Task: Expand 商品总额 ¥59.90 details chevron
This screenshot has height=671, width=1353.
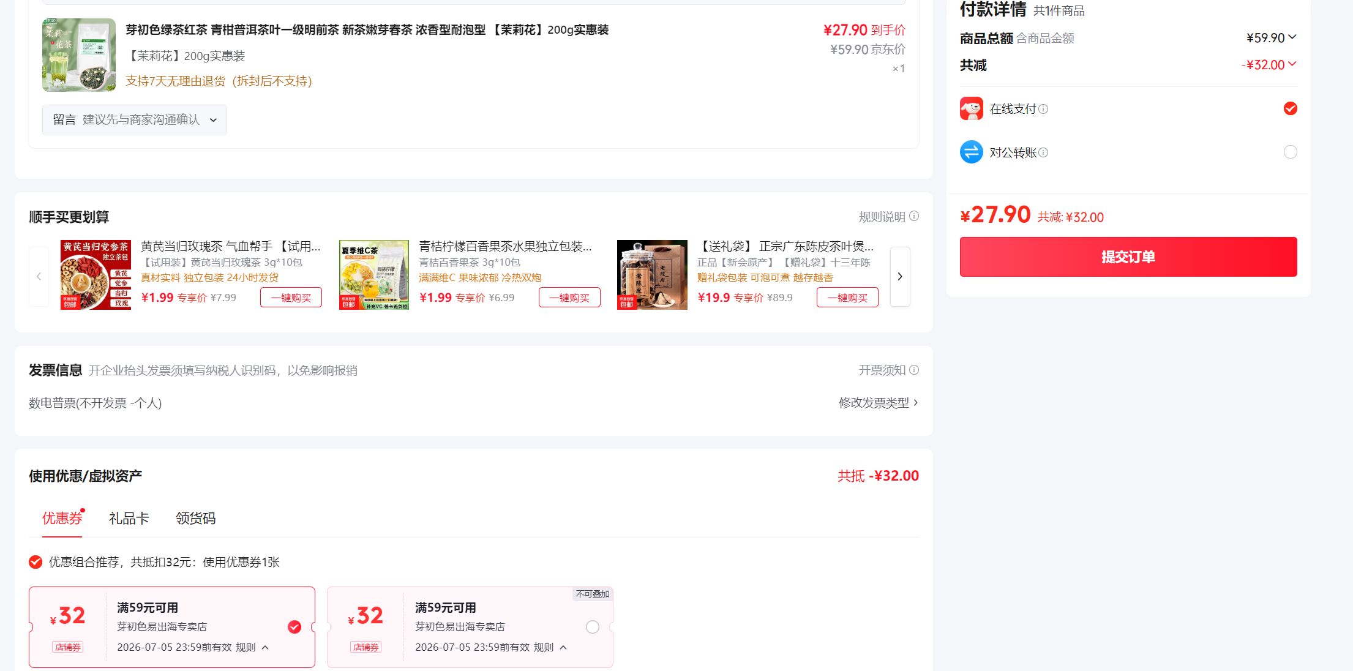Action: click(1292, 37)
